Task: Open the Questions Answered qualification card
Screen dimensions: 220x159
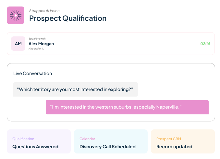Action: 39,141
